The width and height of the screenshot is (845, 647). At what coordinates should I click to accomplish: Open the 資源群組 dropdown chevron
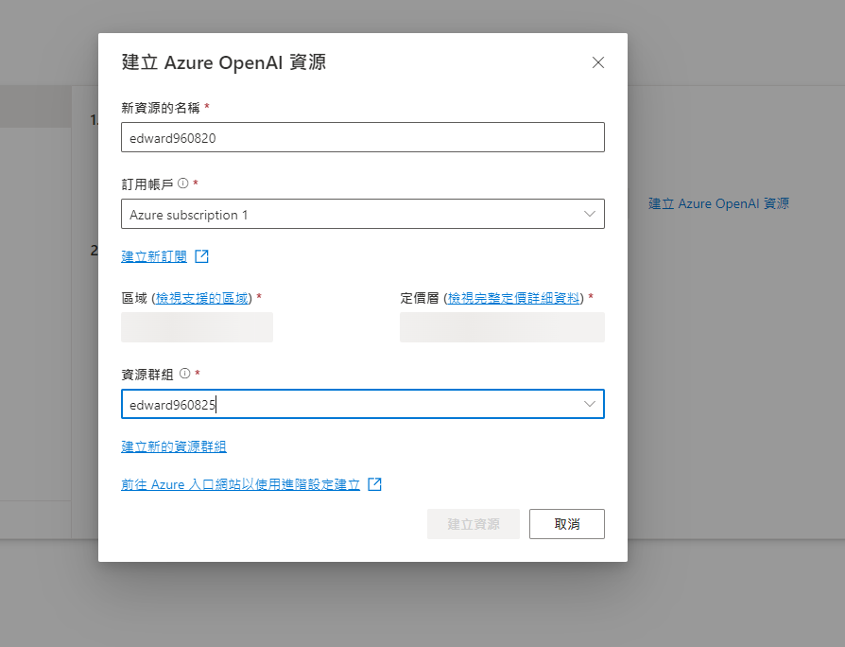click(x=588, y=404)
